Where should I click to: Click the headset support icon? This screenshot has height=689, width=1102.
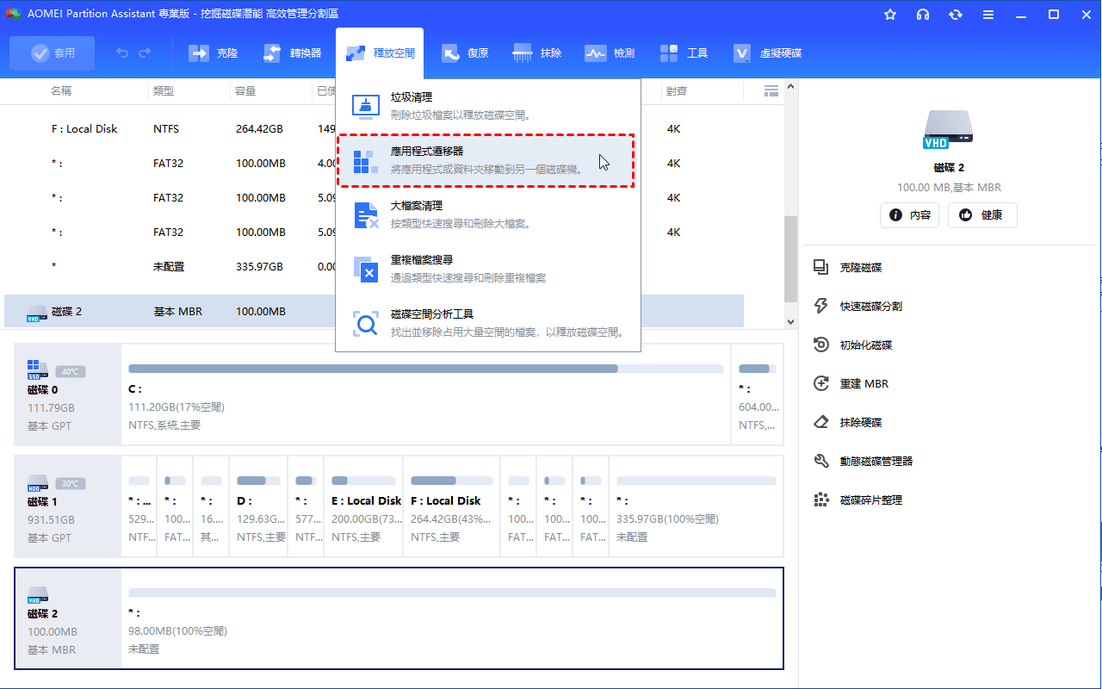[x=923, y=15]
